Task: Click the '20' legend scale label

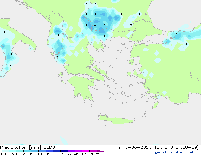Action: pos(54,154)
